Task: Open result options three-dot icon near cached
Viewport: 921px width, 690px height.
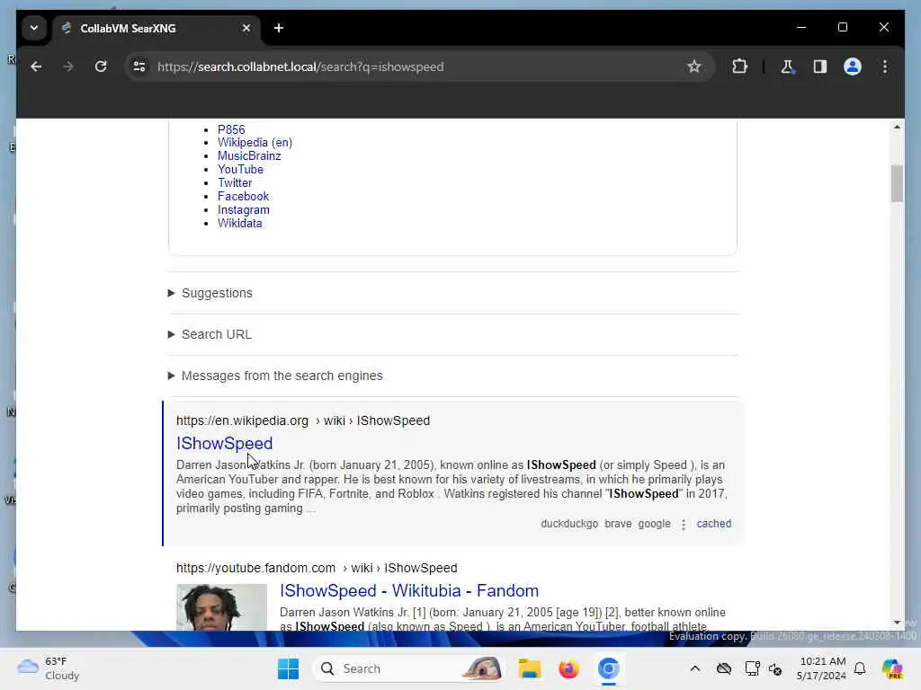Action: [684, 524]
